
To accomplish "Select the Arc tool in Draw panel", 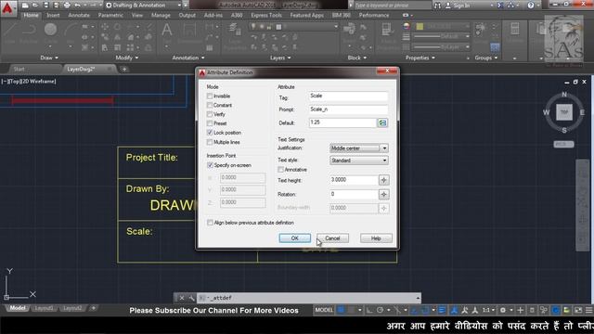I will tap(71, 32).
